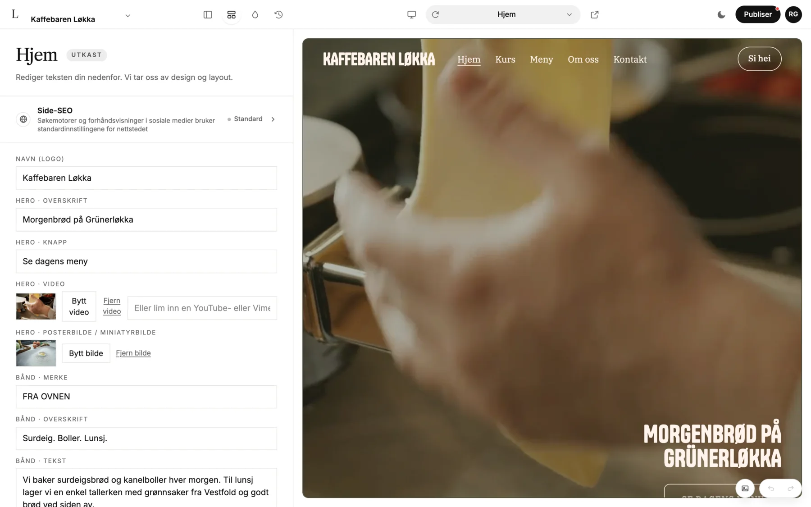This screenshot has height=507, width=811.
Task: Undo last change in preview toolbar
Action: click(x=771, y=489)
